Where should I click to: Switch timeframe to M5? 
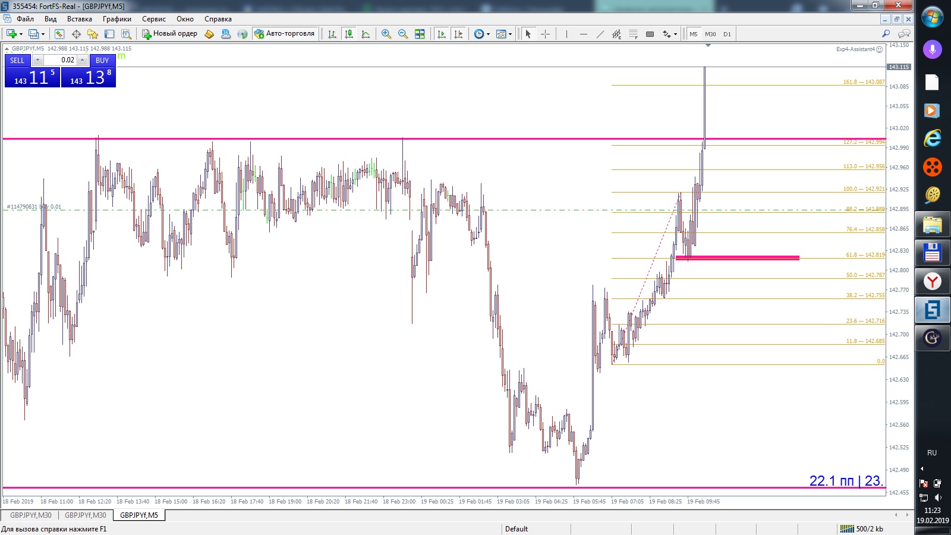pos(694,34)
